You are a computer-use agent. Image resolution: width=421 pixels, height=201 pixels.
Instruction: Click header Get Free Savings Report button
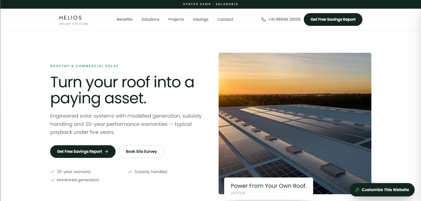(x=333, y=19)
